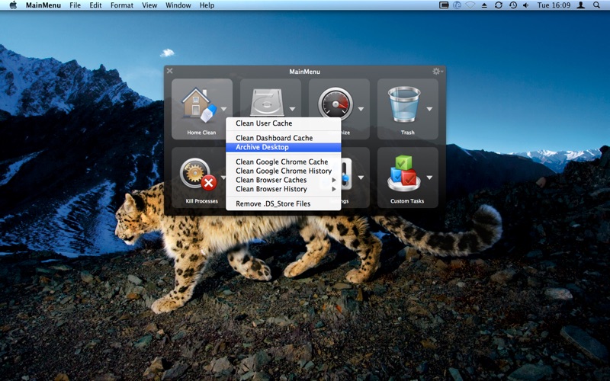This screenshot has width=610, height=381.
Task: Open Spotlight search magnifier
Action: 596,5
